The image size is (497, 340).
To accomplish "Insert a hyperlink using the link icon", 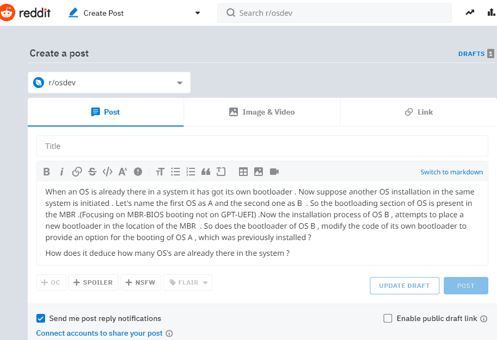I will [x=77, y=172].
